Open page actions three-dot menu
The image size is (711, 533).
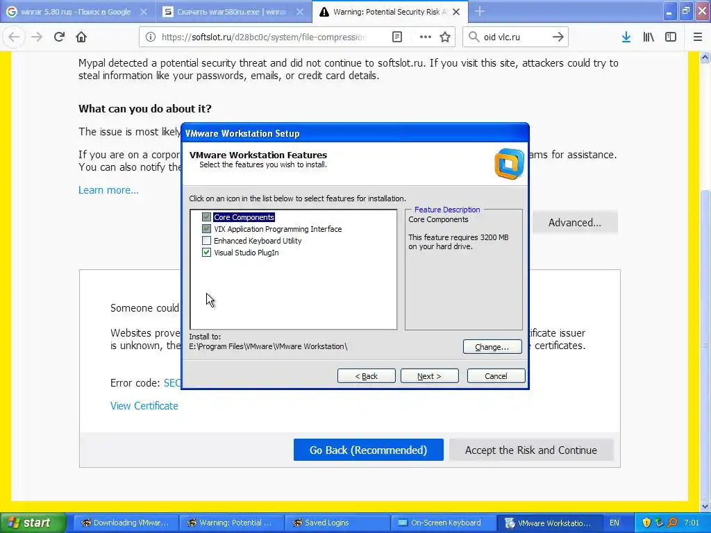pos(426,37)
